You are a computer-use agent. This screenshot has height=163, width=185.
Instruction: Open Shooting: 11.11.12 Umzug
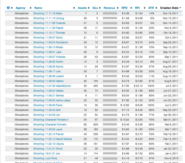point(49,18)
